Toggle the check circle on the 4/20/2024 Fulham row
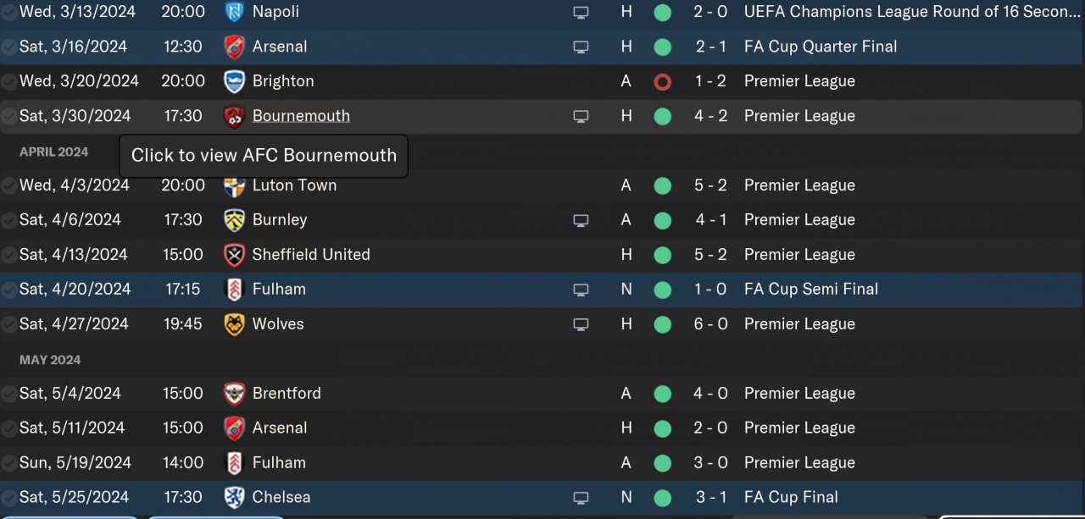Screen dimensions: 1085x519 pyautogui.click(x=9, y=290)
